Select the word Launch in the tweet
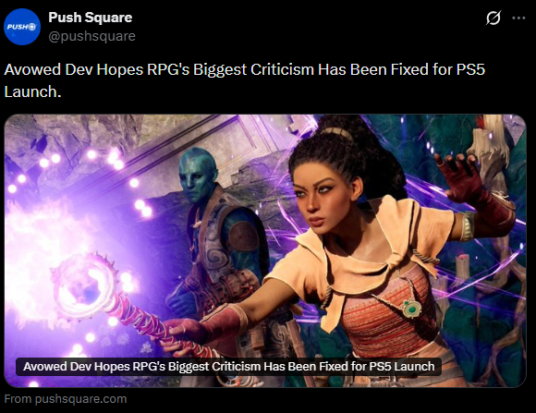This screenshot has width=536, height=413. click(x=30, y=91)
